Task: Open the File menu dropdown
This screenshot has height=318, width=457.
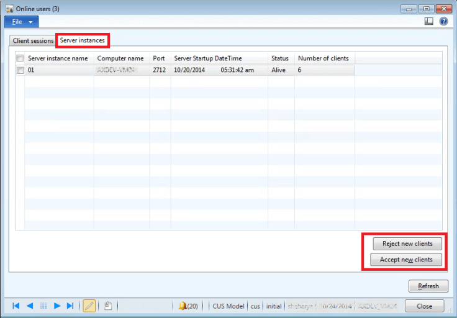Action: click(22, 22)
